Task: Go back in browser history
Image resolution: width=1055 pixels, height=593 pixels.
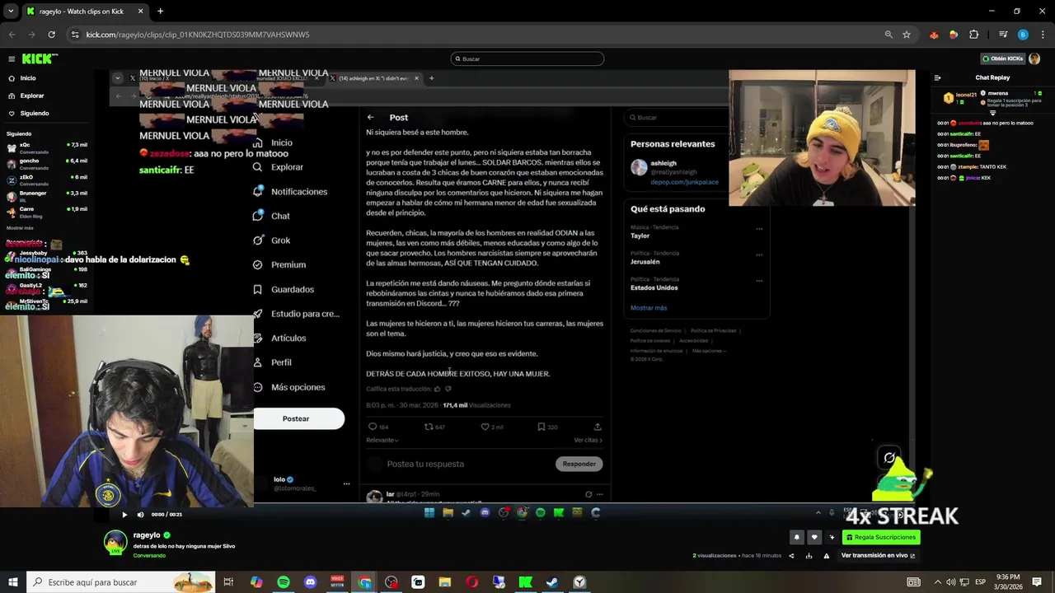Action: pyautogui.click(x=12, y=35)
